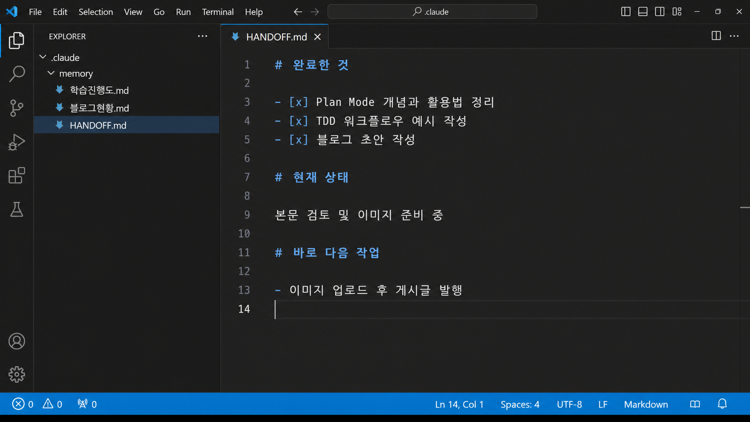Click the '# 현재 상태' heading

[312, 177]
